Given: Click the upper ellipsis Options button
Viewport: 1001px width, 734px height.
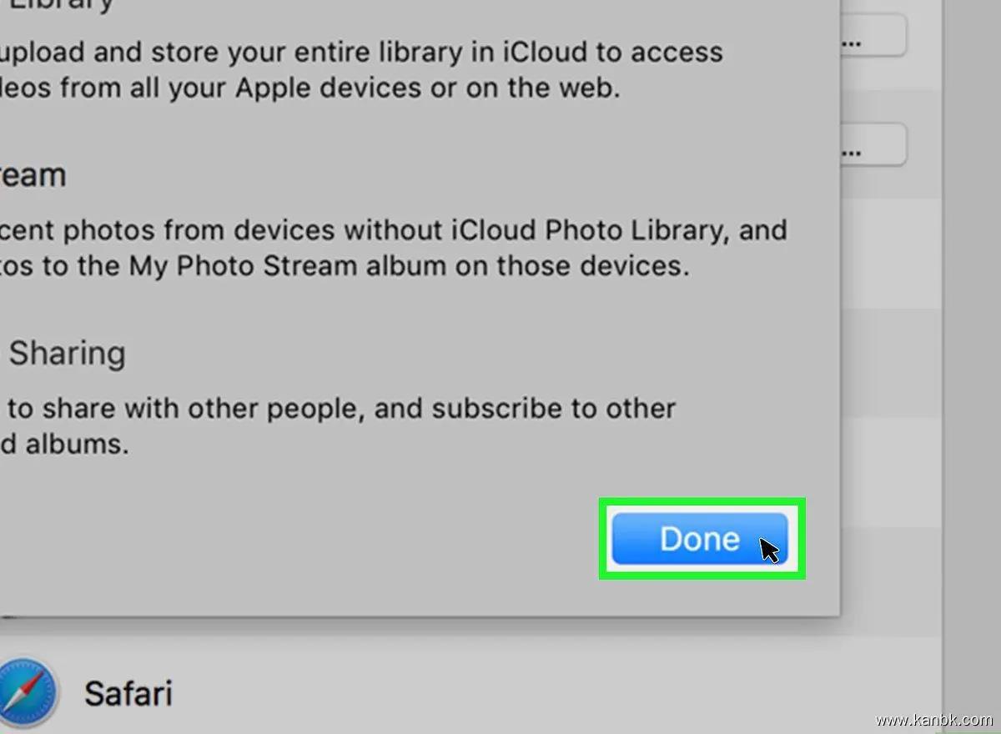Looking at the screenshot, I should point(872,35).
